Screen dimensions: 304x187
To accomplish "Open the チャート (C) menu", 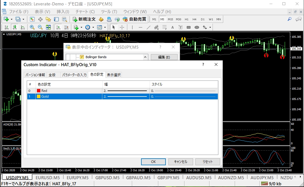I will [85, 11].
